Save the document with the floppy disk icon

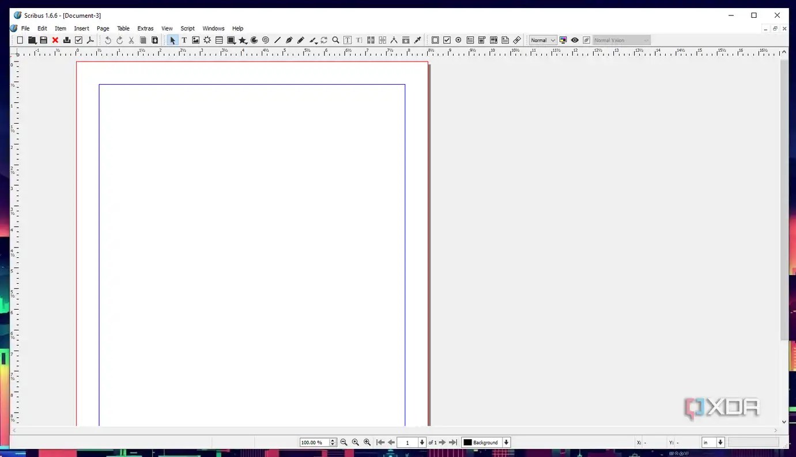coord(44,40)
